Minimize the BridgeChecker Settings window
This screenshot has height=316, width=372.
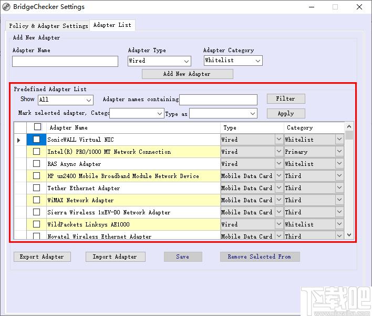(312, 7)
